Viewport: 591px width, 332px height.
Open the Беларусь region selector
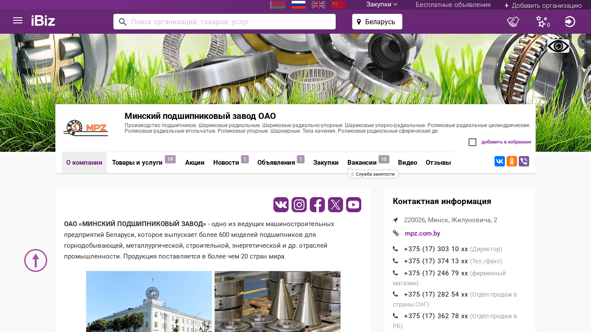pyautogui.click(x=377, y=22)
